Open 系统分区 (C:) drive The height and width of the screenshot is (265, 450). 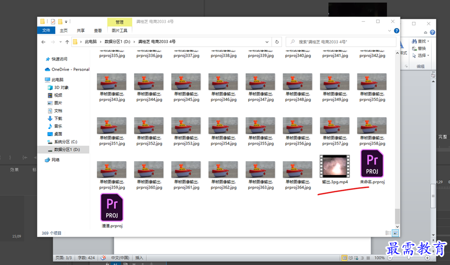(66, 142)
